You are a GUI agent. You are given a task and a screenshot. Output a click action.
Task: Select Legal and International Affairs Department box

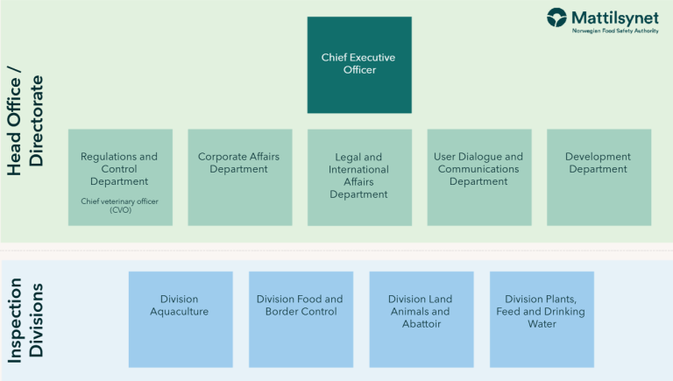[x=359, y=177]
